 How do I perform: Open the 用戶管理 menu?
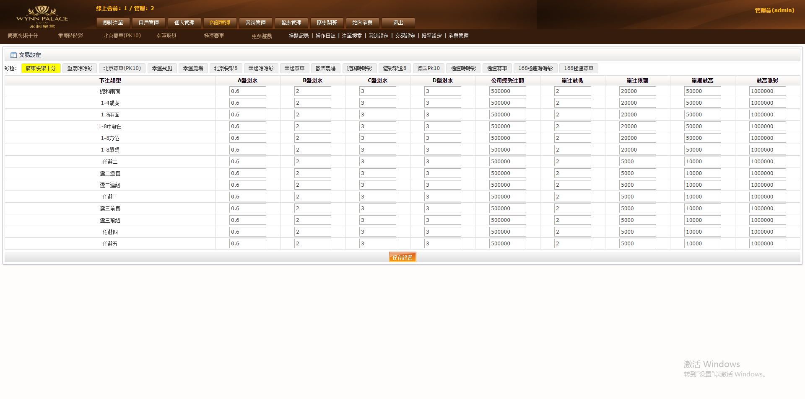point(149,23)
